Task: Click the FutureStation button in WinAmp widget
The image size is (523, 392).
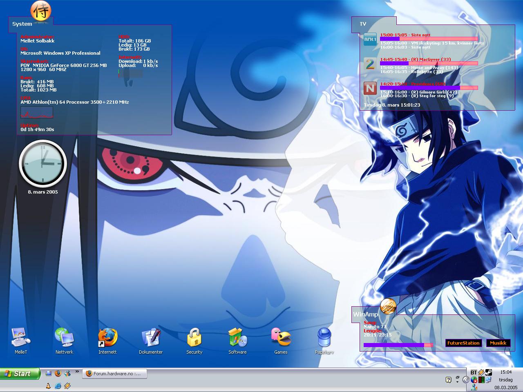Action: point(463,343)
